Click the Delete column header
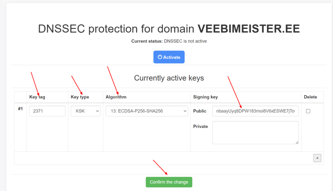 [x=310, y=97]
